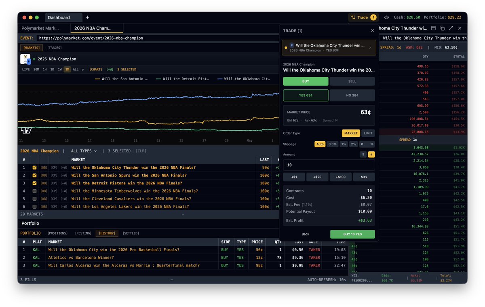The width and height of the screenshot is (485, 307).
Task: Remove the Oklahoma City Thunder trade ticket
Action: (x=370, y=47)
